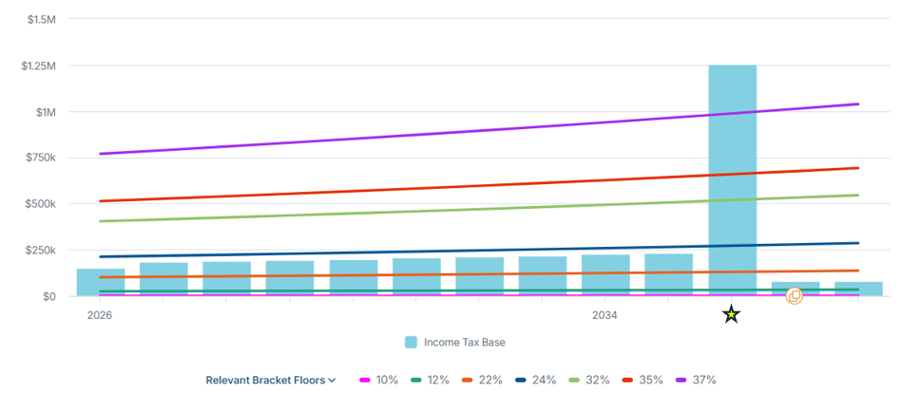Toggle the 37% bracket legend entry
The width and height of the screenshot is (901, 412).
[696, 380]
